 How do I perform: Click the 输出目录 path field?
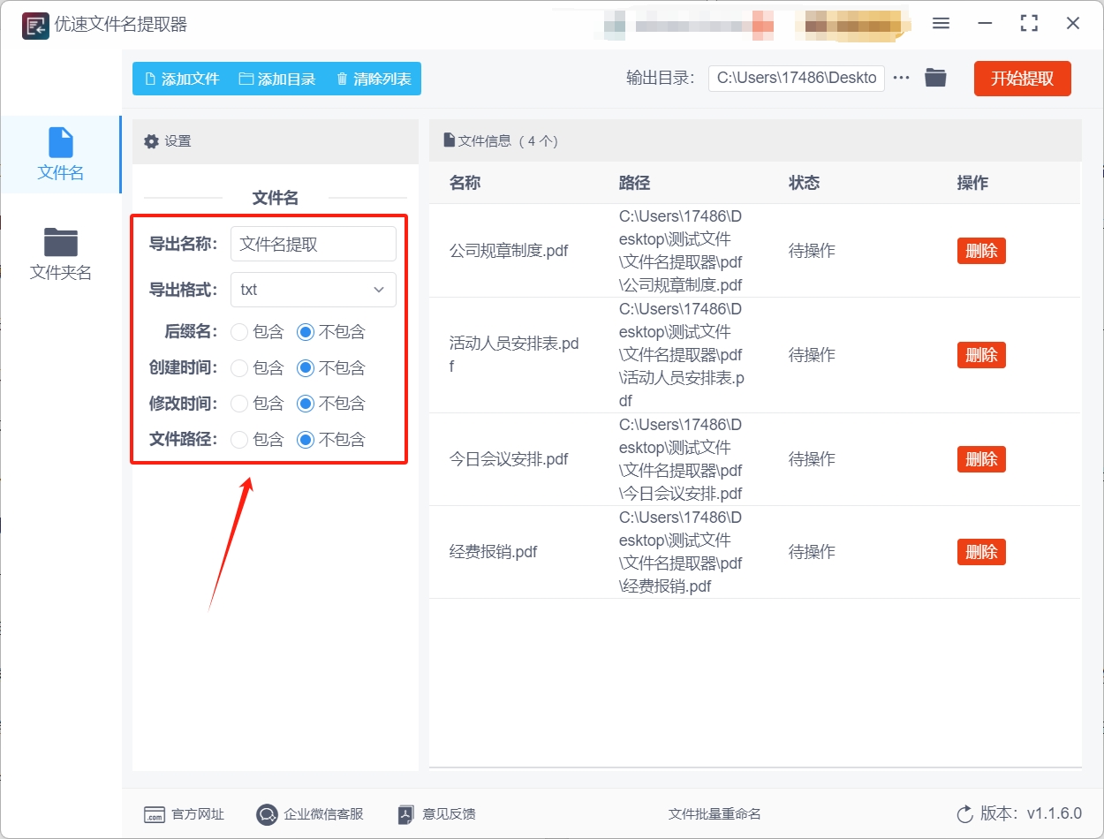click(x=797, y=78)
